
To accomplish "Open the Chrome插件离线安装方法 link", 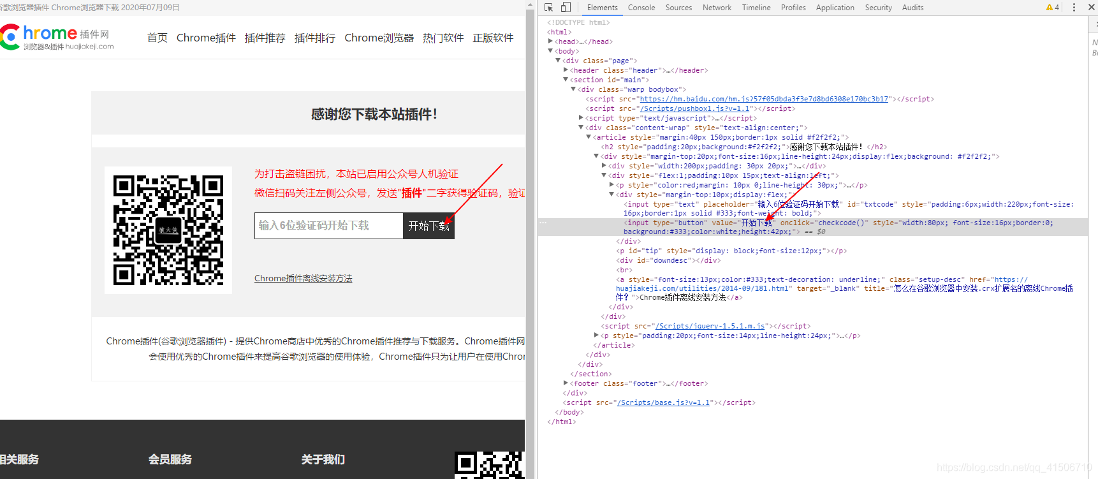I will (304, 278).
